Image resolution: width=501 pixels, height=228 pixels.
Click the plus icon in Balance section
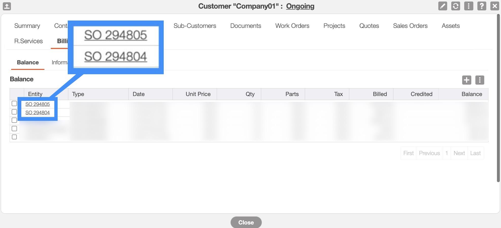click(466, 80)
